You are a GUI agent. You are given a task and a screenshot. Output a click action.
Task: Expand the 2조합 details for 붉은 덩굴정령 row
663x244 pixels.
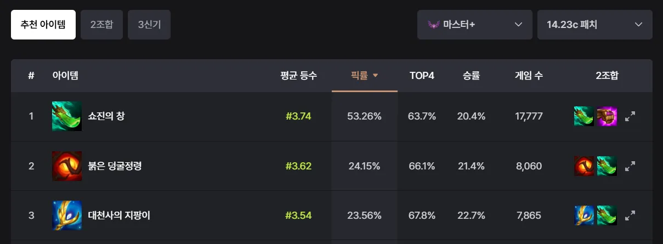click(630, 166)
